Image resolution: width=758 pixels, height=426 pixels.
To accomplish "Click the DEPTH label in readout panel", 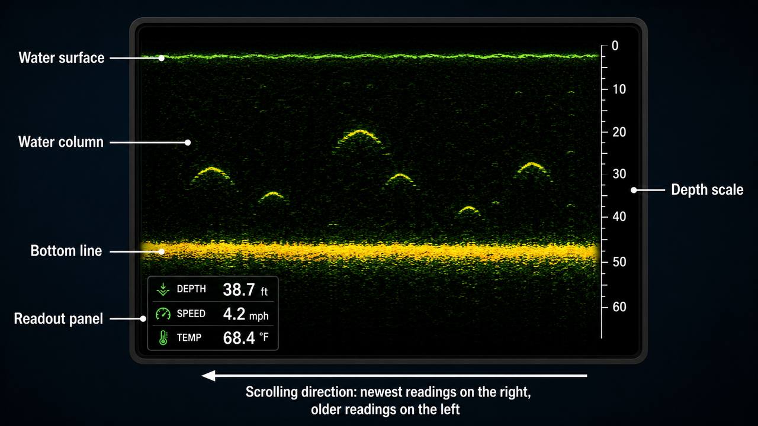I will 191,289.
